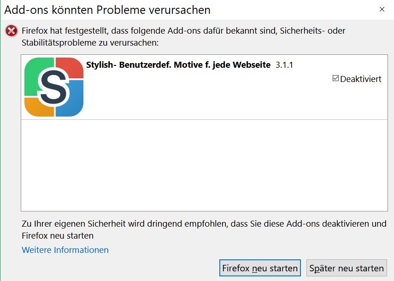The width and height of the screenshot is (394, 281).
Task: Choose Später neu starten
Action: [347, 268]
